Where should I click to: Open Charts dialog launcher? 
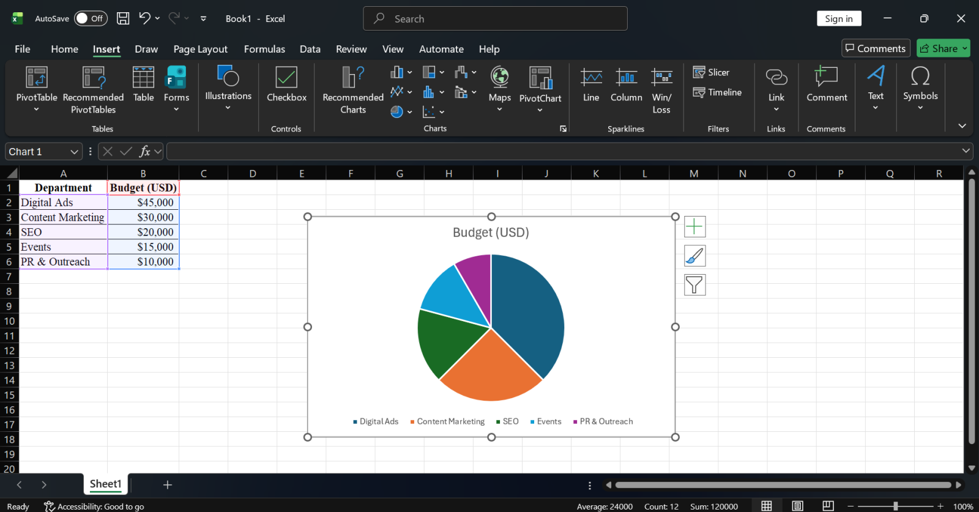click(563, 129)
